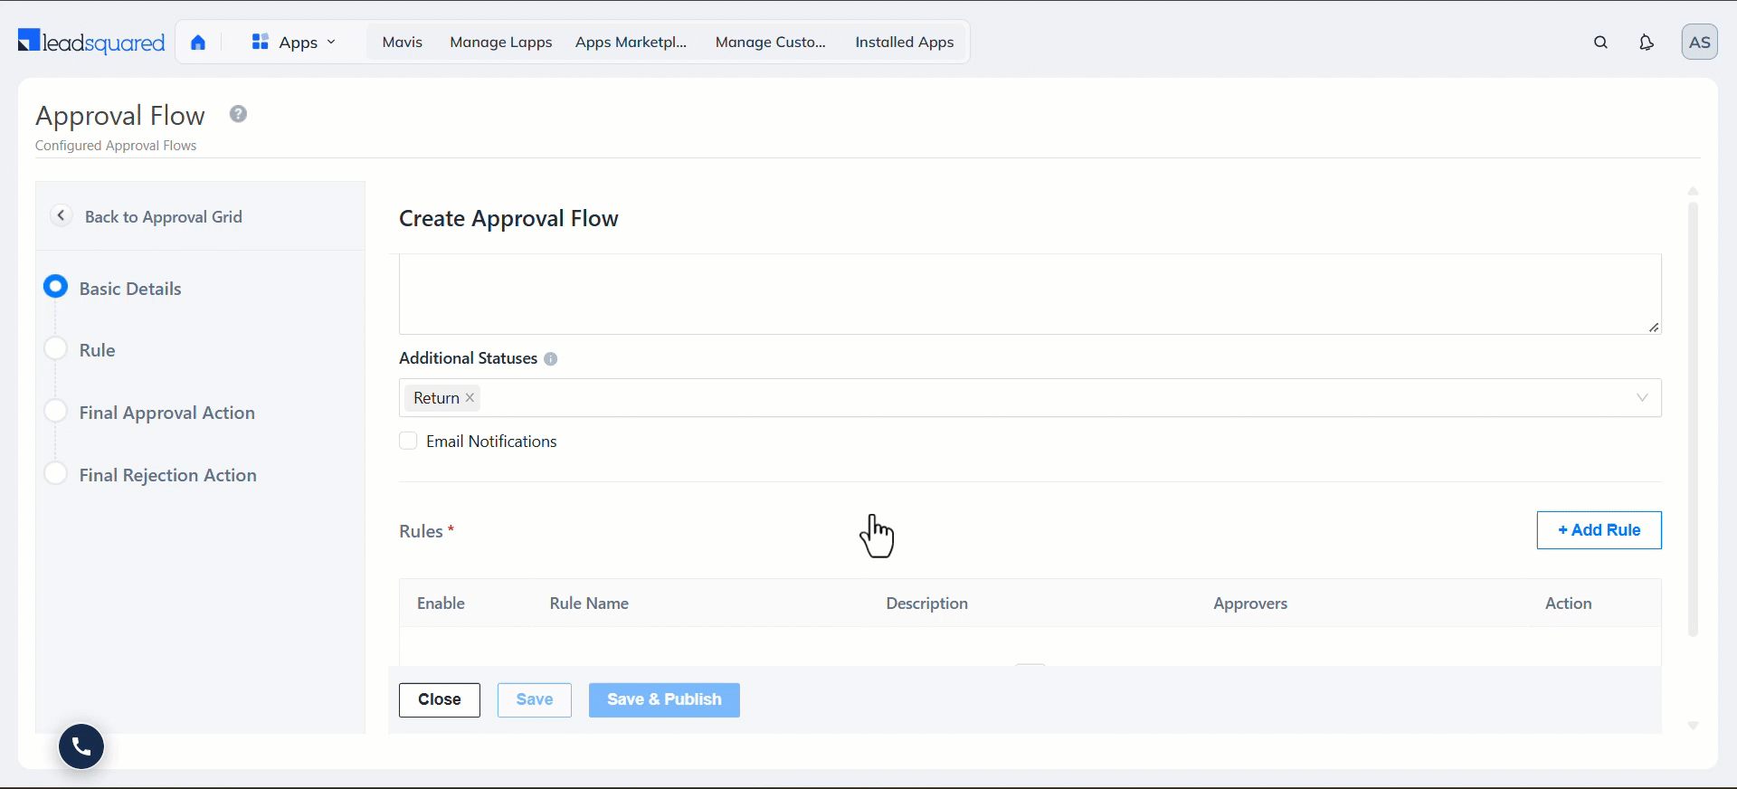Click the back chevron icon in sidebar
This screenshot has width=1737, height=789.
click(61, 215)
